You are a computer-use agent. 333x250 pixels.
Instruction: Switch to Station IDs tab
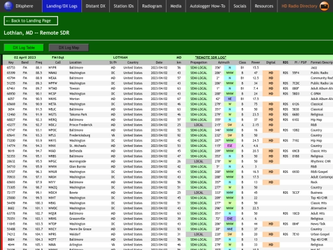tap(123, 6)
